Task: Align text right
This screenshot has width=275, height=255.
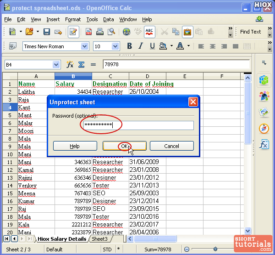Action: [224, 46]
